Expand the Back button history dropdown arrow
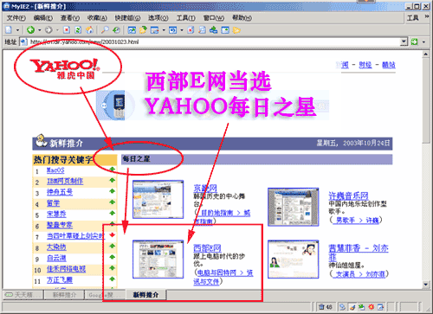 [40, 30]
